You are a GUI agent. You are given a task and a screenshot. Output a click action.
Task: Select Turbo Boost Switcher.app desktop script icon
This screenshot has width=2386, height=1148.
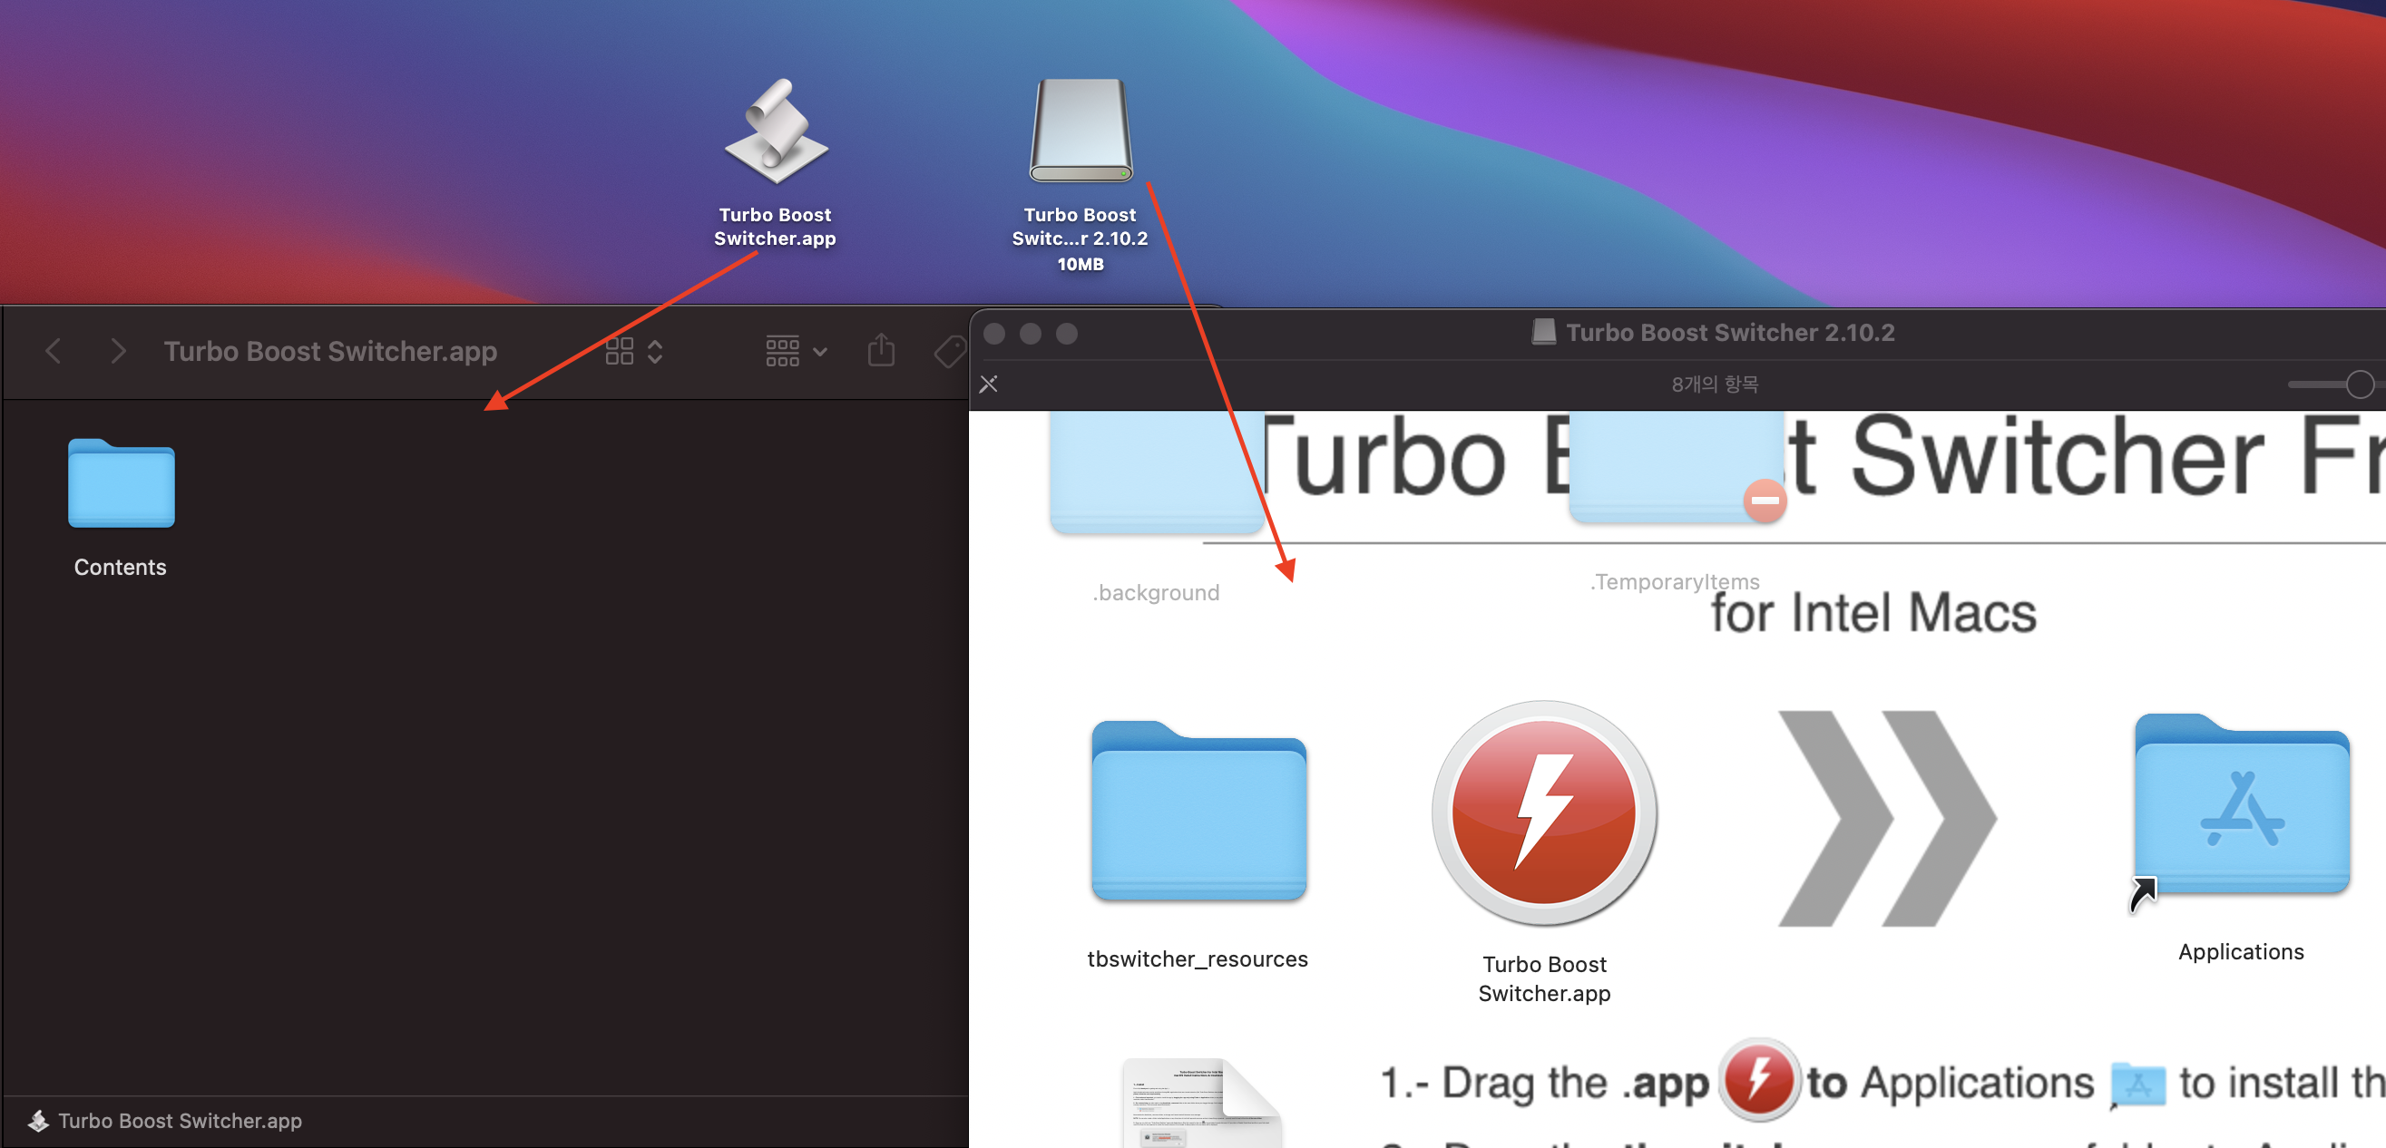click(x=777, y=132)
